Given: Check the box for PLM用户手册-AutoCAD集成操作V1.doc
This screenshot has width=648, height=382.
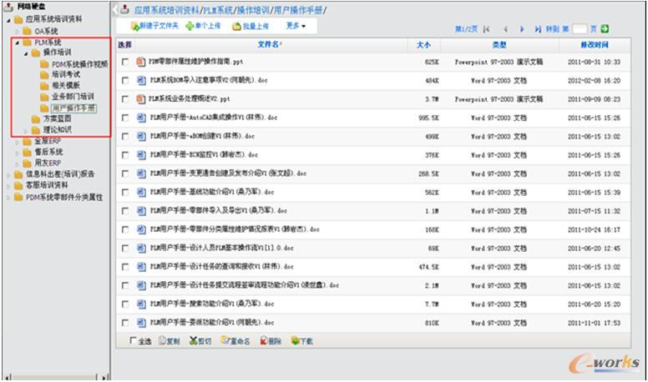Looking at the screenshot, I should click(x=124, y=118).
